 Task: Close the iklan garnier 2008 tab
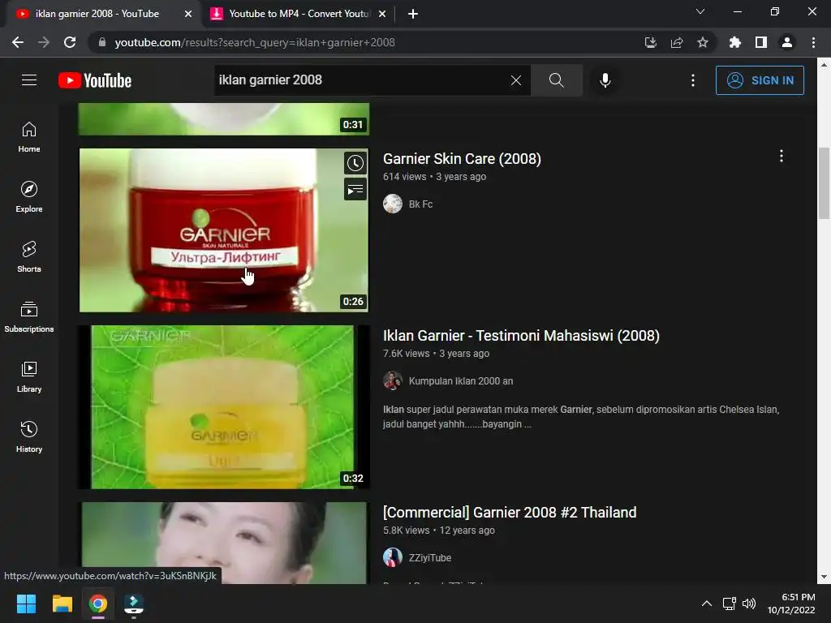coord(188,14)
